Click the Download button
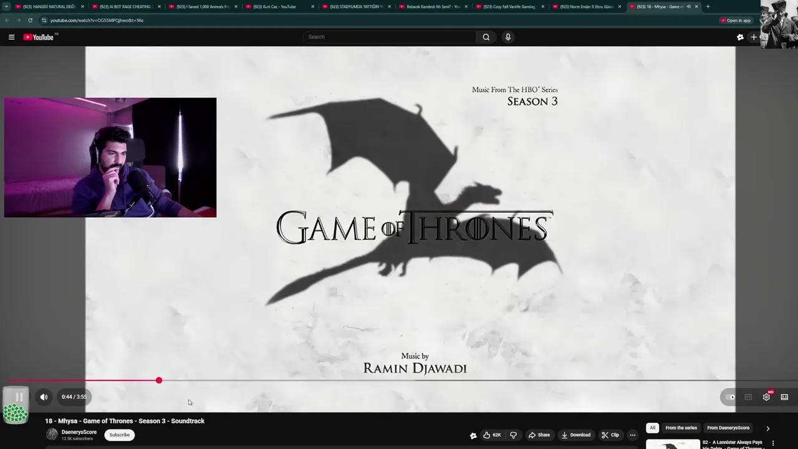 575,435
